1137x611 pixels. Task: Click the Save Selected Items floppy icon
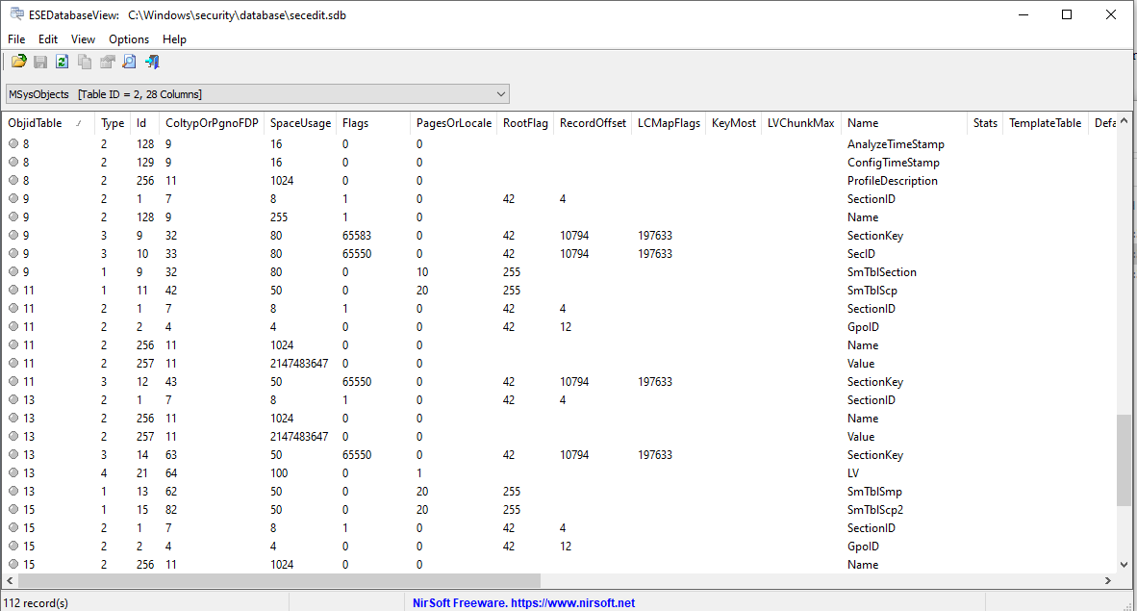(40, 62)
